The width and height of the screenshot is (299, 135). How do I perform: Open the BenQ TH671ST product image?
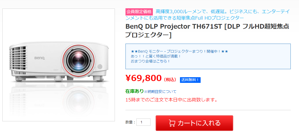59,65
